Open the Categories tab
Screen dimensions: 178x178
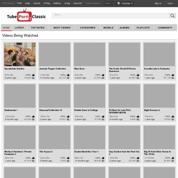tap(88, 28)
